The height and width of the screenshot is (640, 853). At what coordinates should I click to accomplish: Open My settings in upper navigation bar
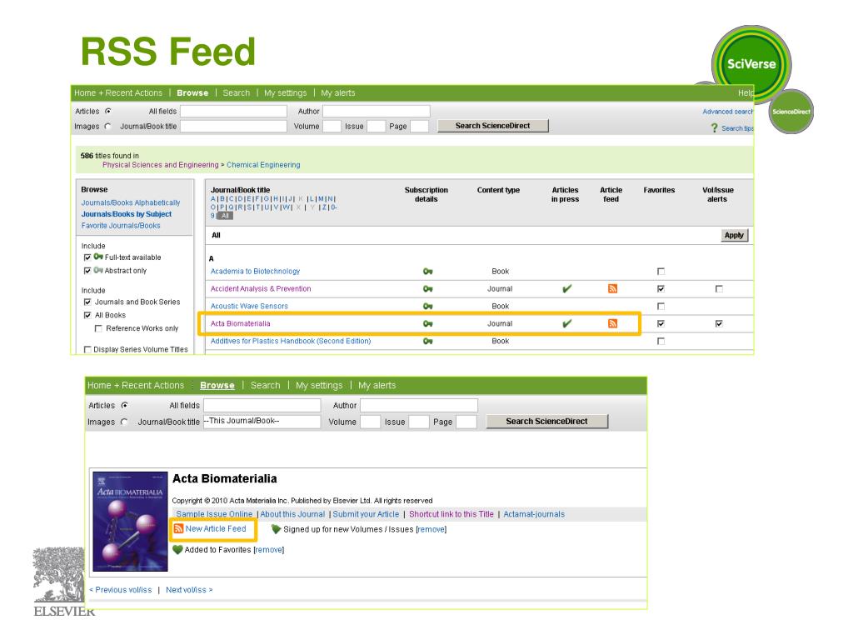(x=285, y=93)
